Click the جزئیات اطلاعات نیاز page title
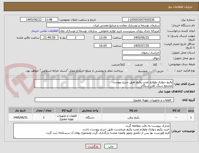The width and height of the screenshot is (199, 153). pyautogui.click(x=180, y=7)
